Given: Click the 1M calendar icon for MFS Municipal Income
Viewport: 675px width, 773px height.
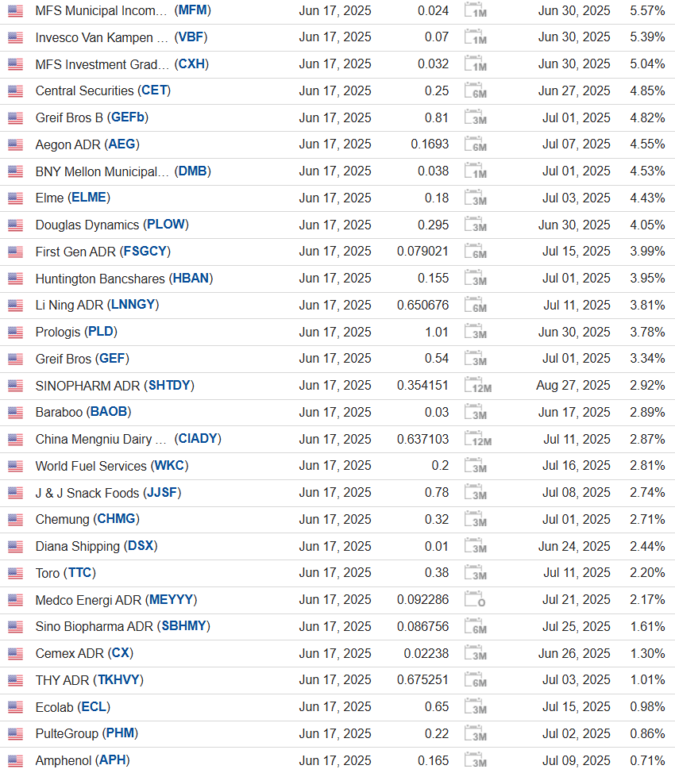Looking at the screenshot, I should (476, 11).
